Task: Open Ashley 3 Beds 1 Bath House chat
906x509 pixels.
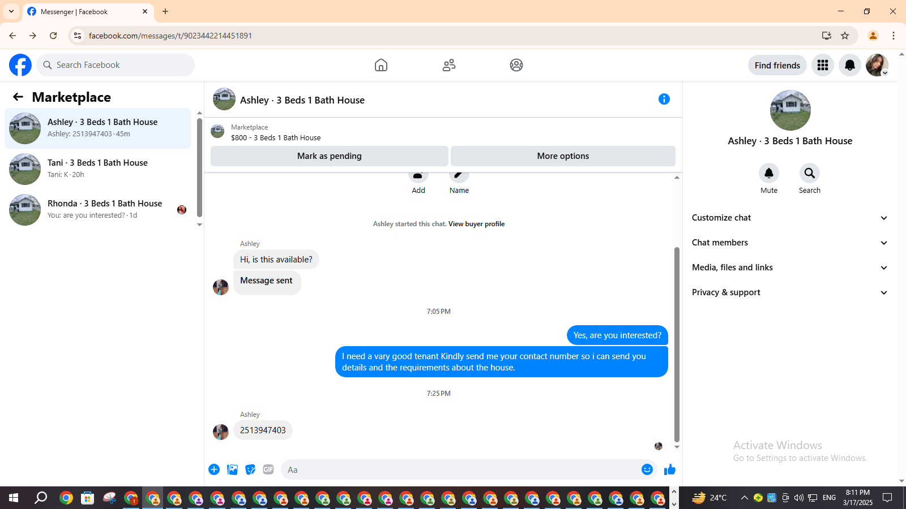Action: [98, 128]
